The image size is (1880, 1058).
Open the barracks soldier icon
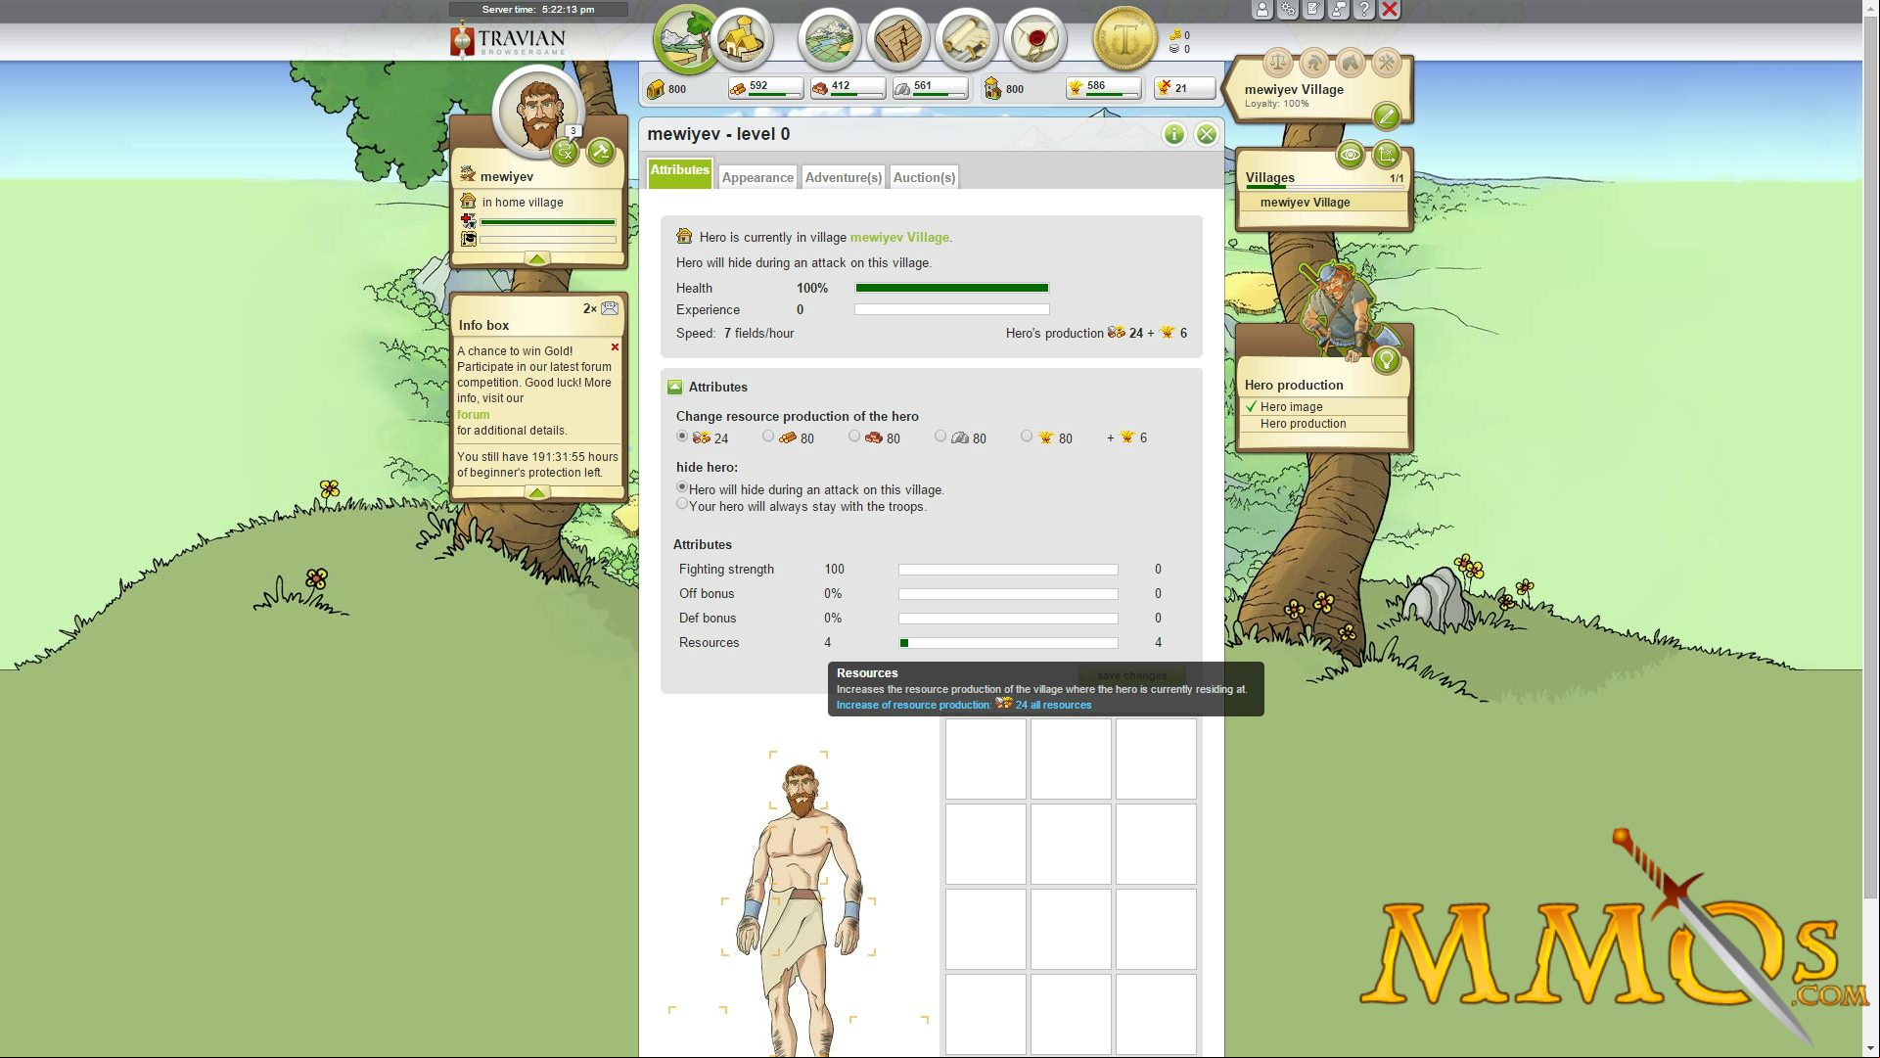point(1313,64)
